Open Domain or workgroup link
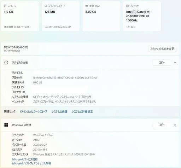181x168 pixels. point(33,111)
